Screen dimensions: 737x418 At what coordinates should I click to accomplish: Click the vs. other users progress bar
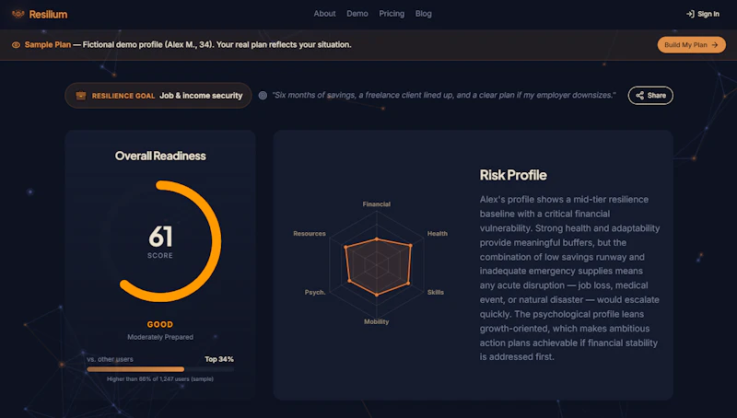[x=160, y=369]
